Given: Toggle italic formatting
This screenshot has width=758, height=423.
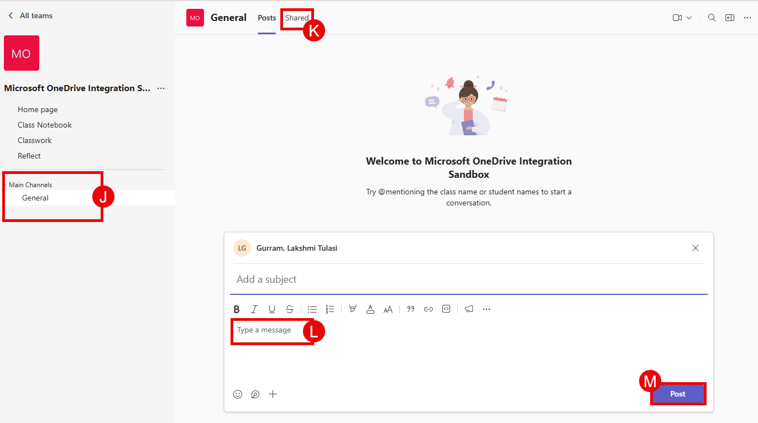Looking at the screenshot, I should tap(254, 309).
